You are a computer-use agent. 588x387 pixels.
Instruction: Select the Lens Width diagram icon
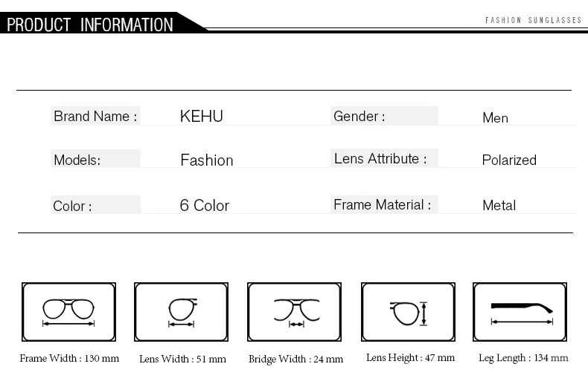click(181, 312)
